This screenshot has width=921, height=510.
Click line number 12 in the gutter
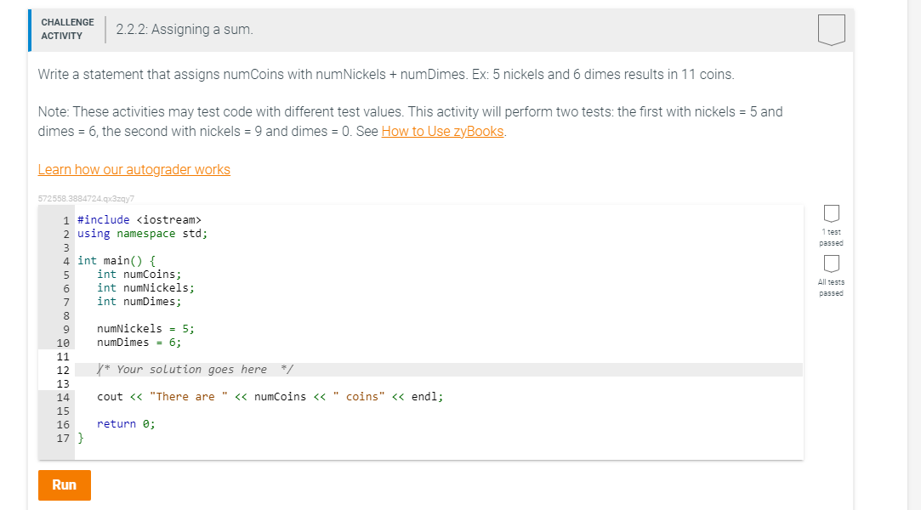(63, 369)
